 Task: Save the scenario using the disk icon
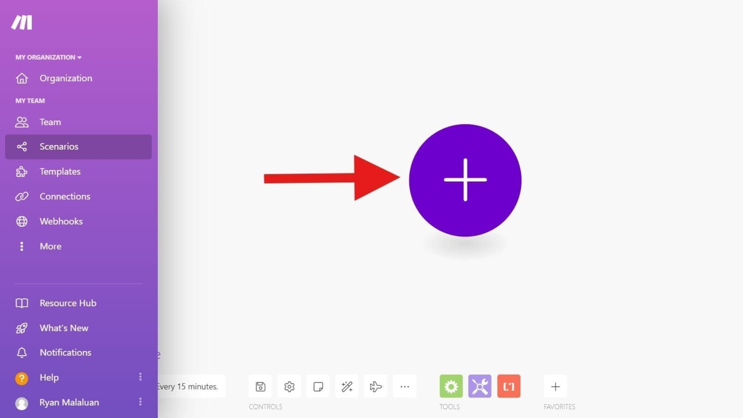[260, 386]
